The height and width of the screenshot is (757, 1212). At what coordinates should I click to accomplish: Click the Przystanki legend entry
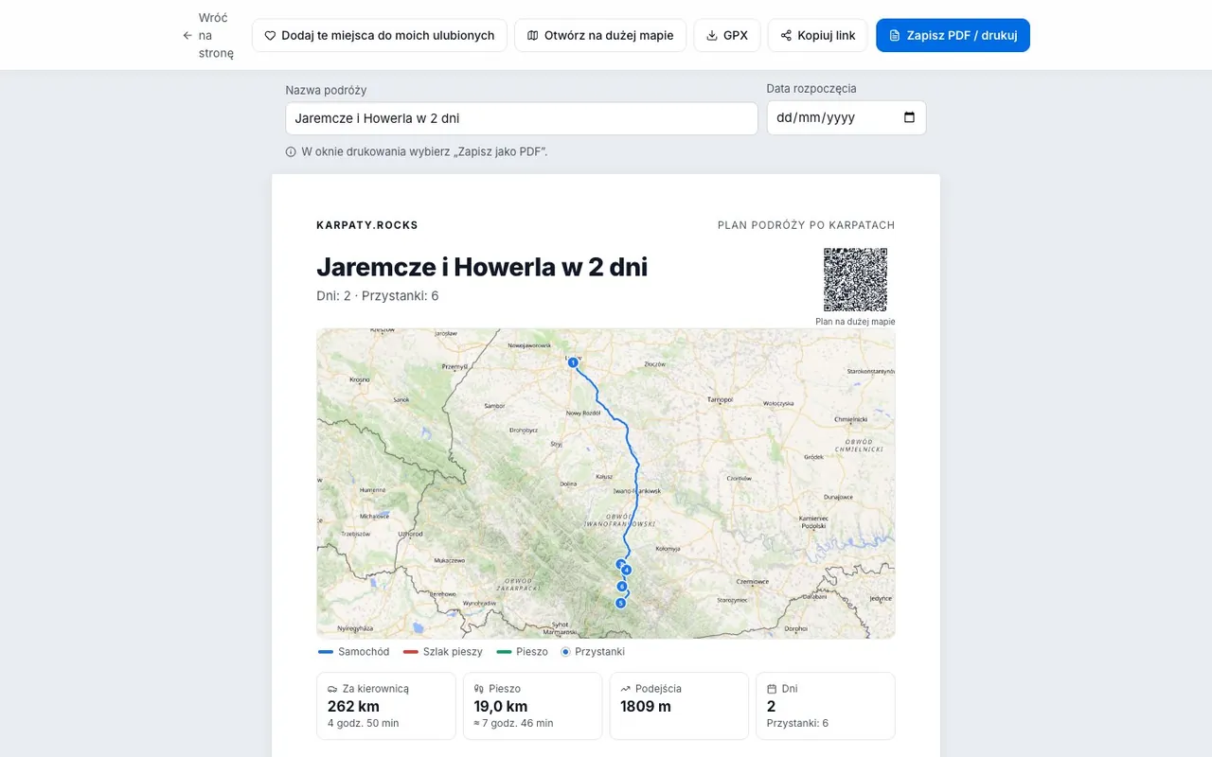tap(593, 652)
